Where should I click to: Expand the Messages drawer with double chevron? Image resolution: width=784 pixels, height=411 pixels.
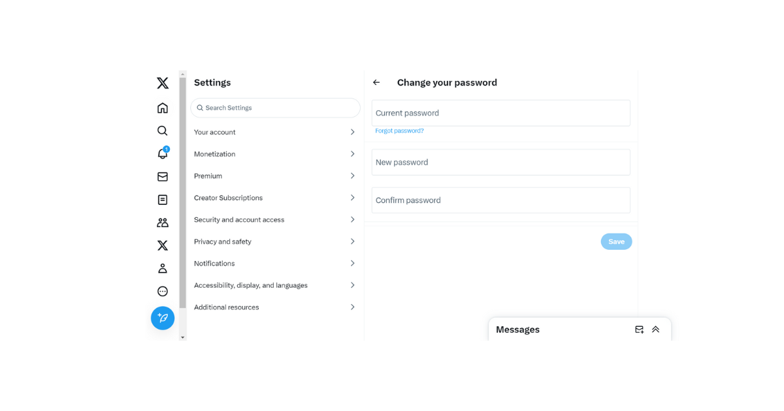[656, 329]
